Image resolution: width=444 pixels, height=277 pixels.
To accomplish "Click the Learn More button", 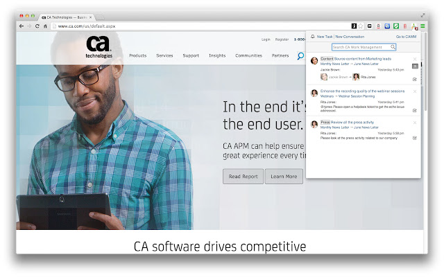I will coord(284,177).
